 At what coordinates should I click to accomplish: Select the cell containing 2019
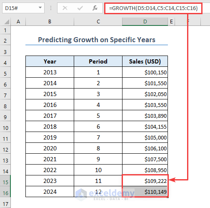tap(50, 137)
